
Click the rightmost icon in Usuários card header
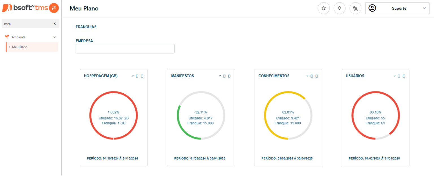pyautogui.click(x=404, y=76)
